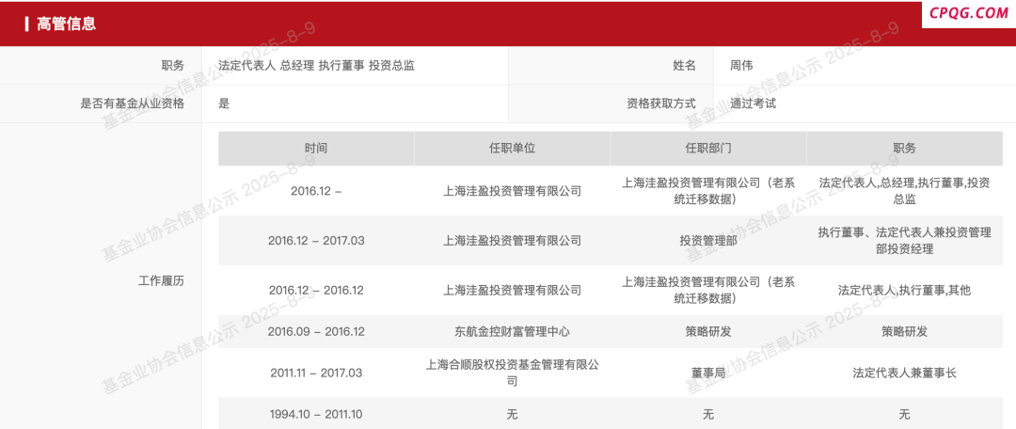Screen dimensions: 1016x429
Task: Click 上海洼盈投资管理有限公司 in the 2016.12 – row
Action: pyautogui.click(x=512, y=191)
